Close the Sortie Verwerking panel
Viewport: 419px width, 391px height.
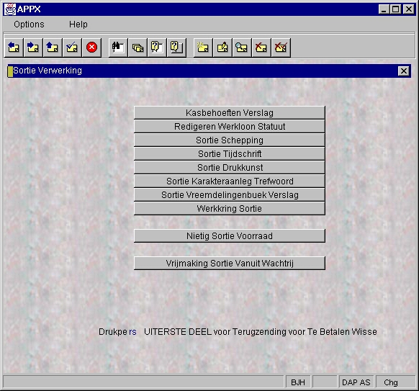(x=404, y=71)
